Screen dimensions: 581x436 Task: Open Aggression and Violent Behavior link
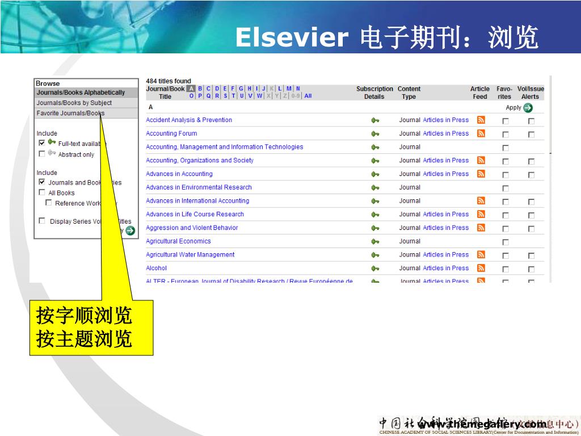pyautogui.click(x=192, y=228)
